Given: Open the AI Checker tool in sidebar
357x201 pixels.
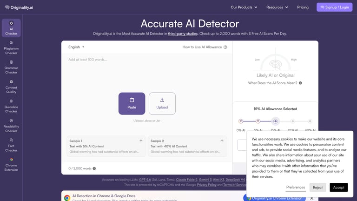Looking at the screenshot, I should [11, 28].
